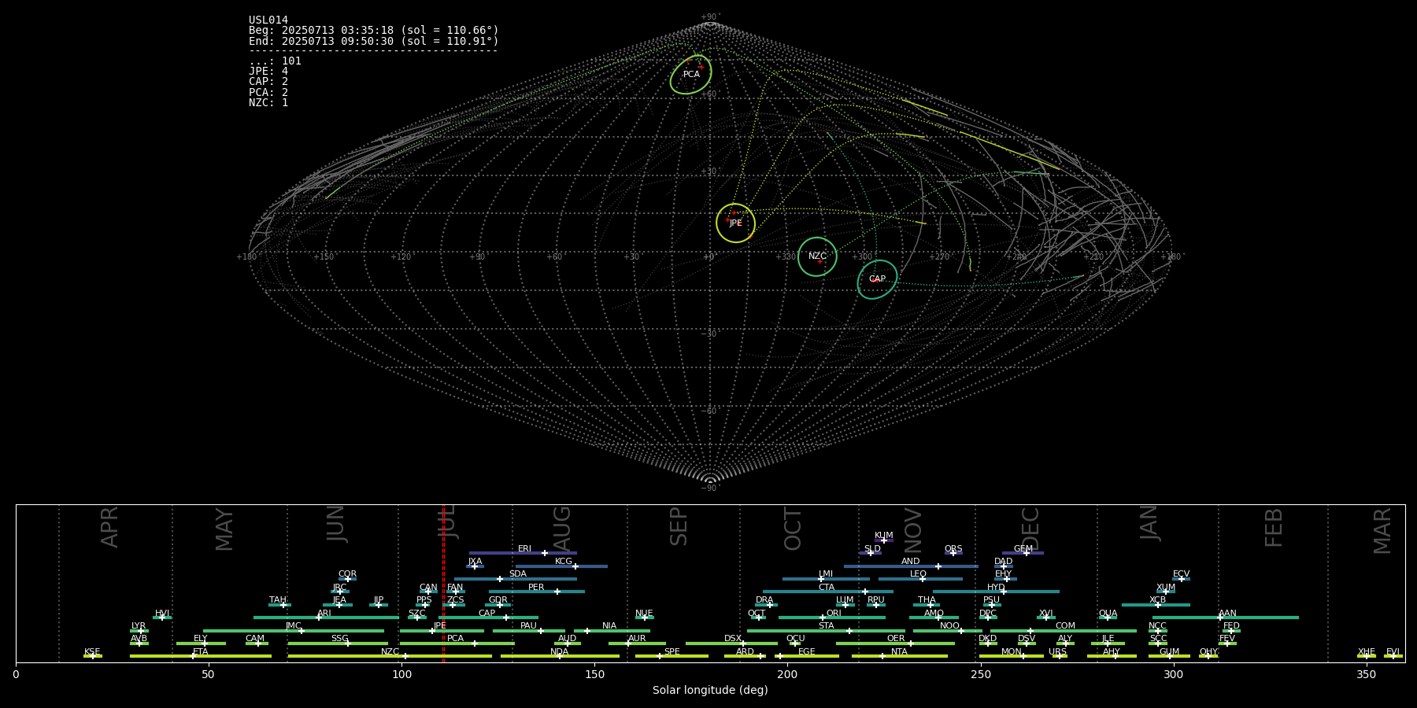The image size is (1417, 708).
Task: Click the DEC month label
Action: pos(1030,529)
